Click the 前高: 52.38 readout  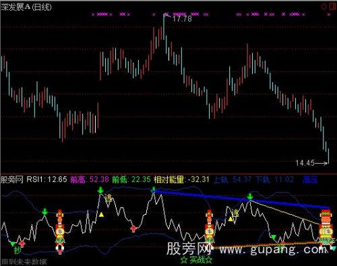coord(90,179)
